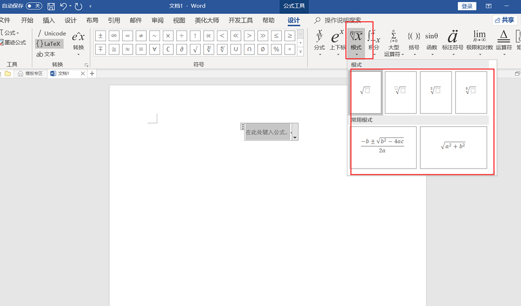Open the 引用 (References) ribbon tab

114,20
